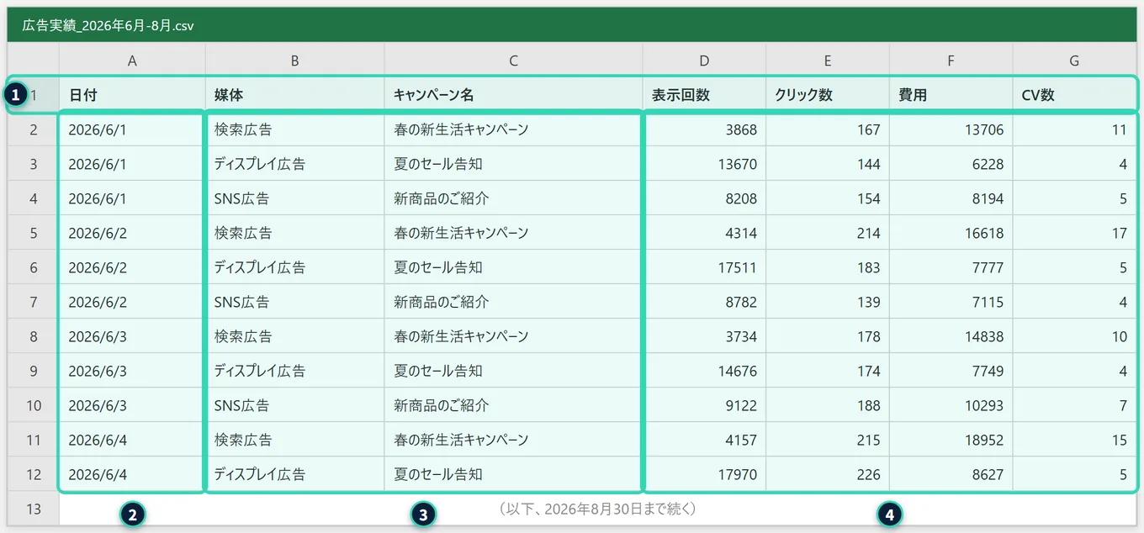Click impressions value 17970
1144x533 pixels.
coord(704,474)
